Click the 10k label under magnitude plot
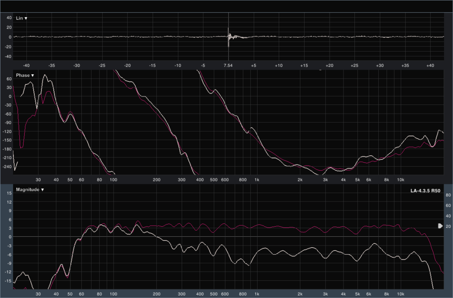 (x=401, y=294)
